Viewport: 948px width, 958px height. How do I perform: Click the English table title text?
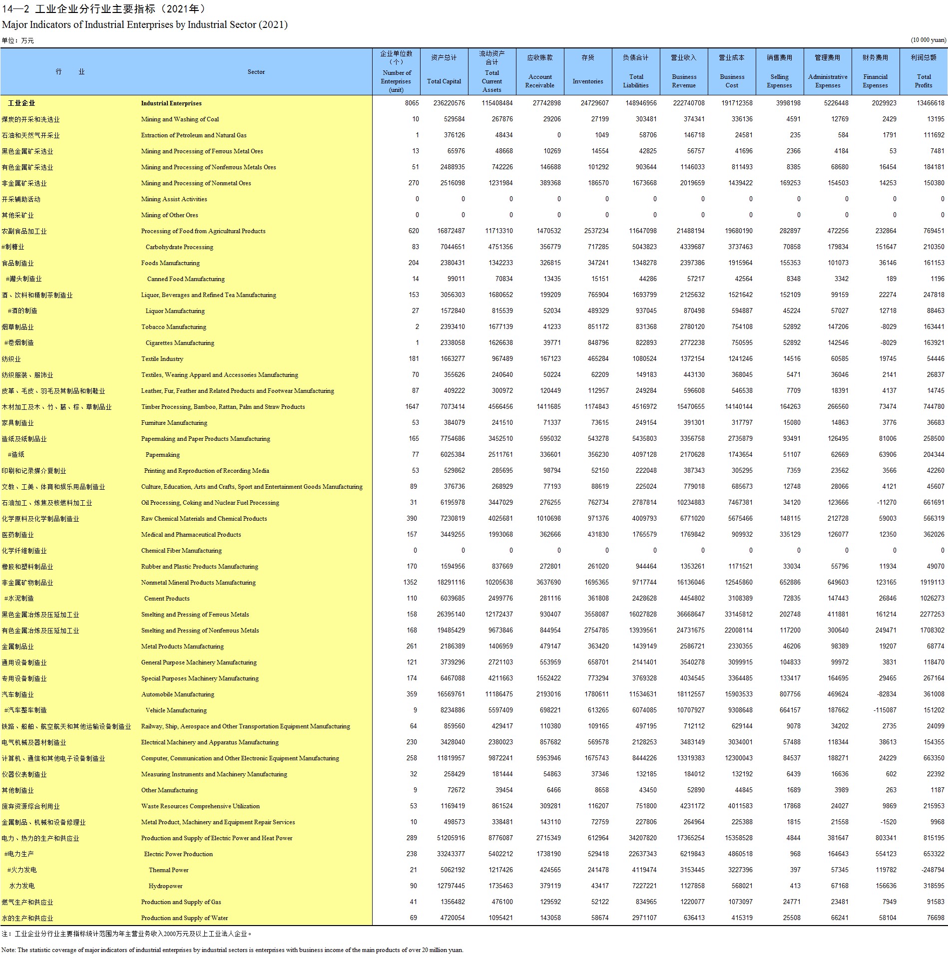[x=145, y=25]
